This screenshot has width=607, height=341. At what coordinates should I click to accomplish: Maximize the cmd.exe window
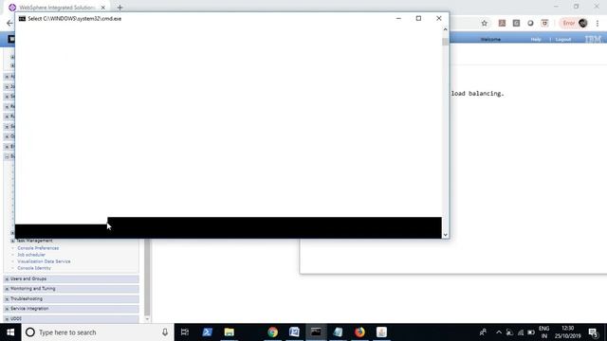(x=418, y=18)
